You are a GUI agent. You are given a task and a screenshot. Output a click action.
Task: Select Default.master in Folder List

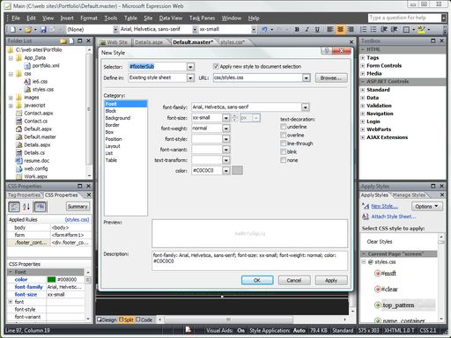(x=40, y=136)
